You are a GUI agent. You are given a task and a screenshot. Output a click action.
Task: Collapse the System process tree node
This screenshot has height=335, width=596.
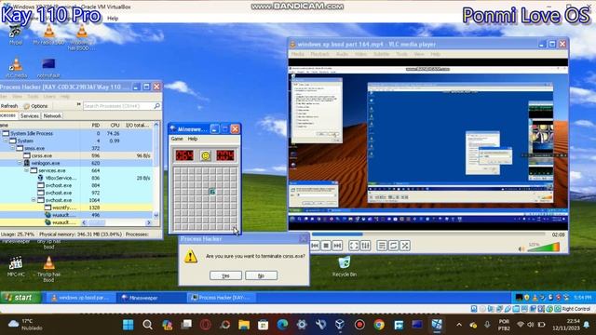6,141
